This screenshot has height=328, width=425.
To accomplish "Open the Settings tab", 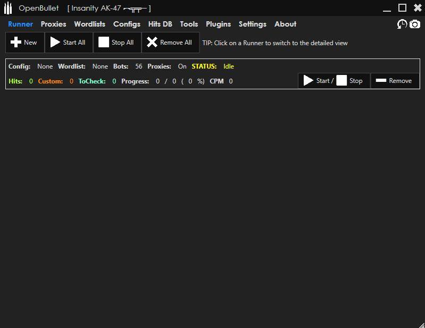I will [252, 24].
